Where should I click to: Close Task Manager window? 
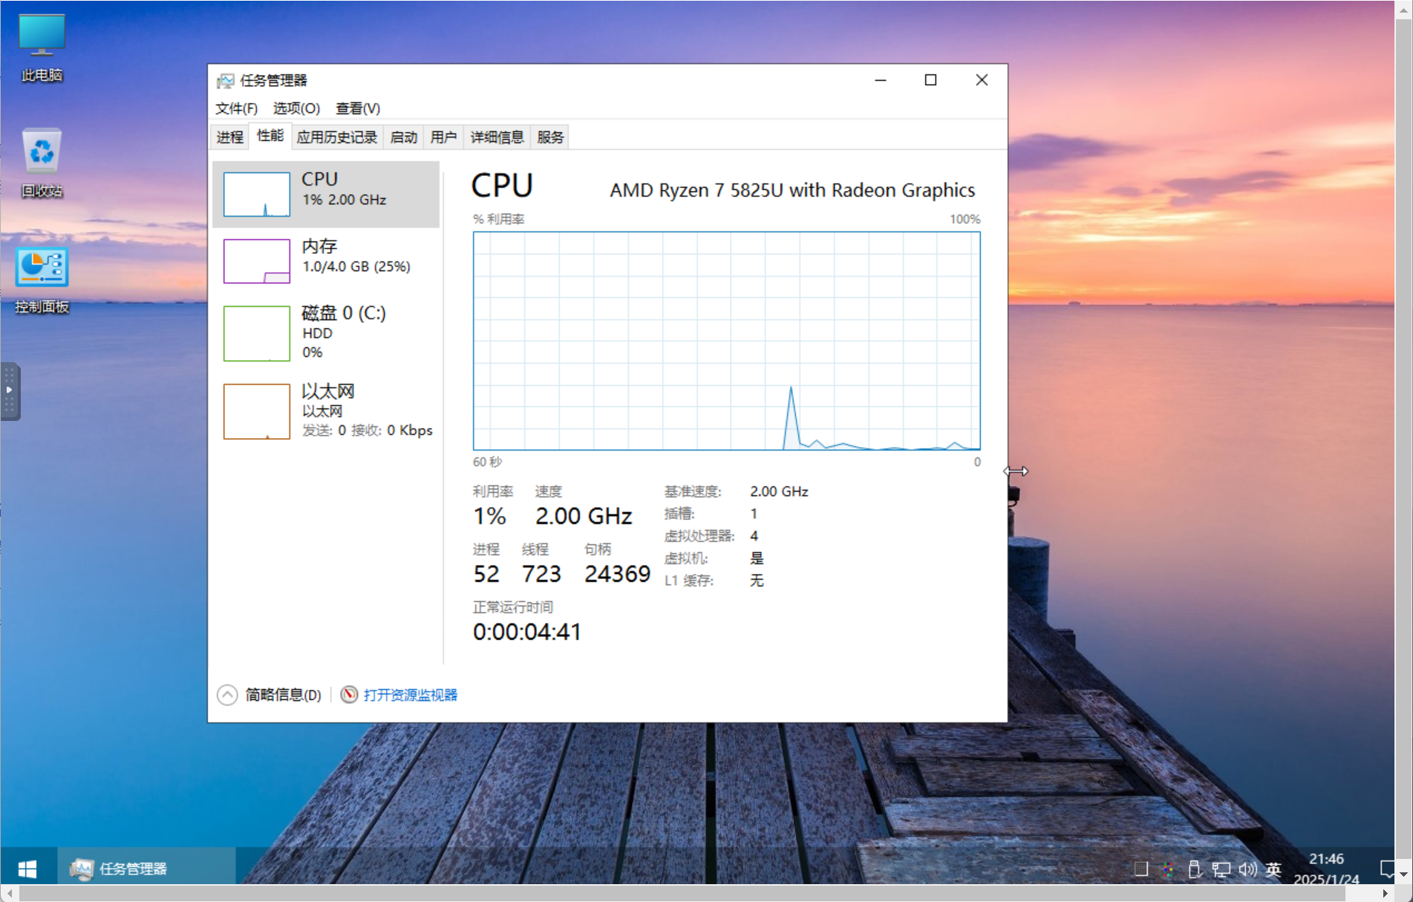click(x=982, y=80)
